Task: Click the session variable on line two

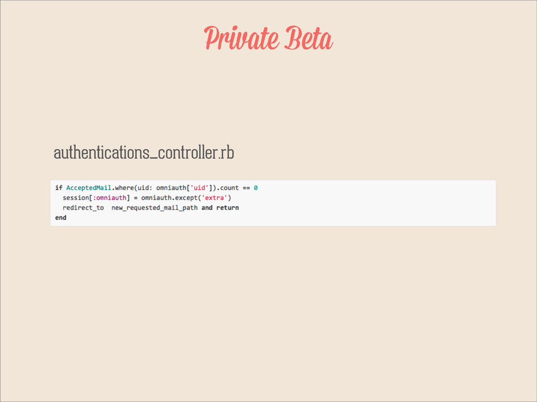Action: tap(76, 197)
